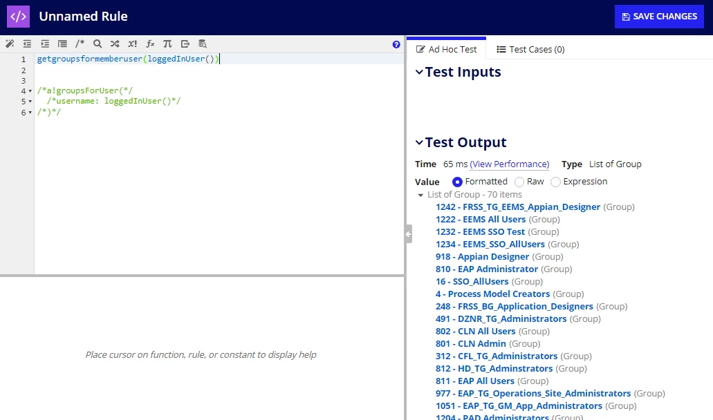Open group 801 - CLN Admin
Viewport: 713px width, 420px height.
point(471,344)
